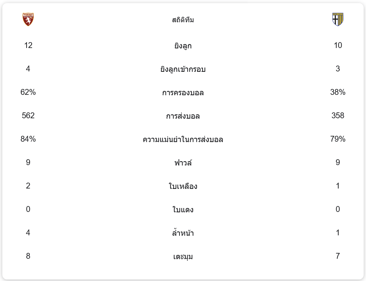Select Torino's 12 shots value
The height and width of the screenshot is (281, 366).
(28, 45)
